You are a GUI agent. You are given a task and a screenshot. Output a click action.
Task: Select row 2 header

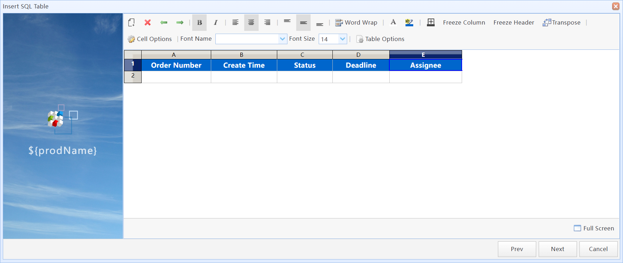[x=133, y=77]
